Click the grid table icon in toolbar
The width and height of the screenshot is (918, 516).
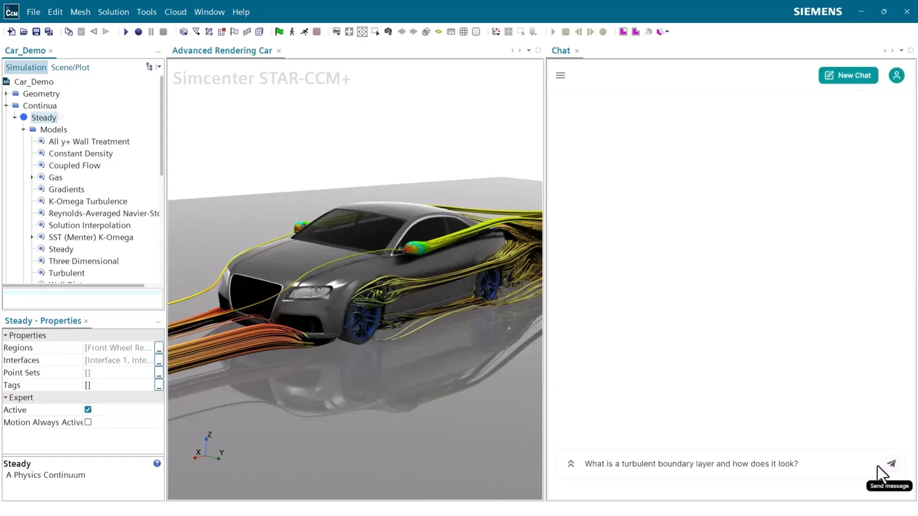tap(464, 32)
